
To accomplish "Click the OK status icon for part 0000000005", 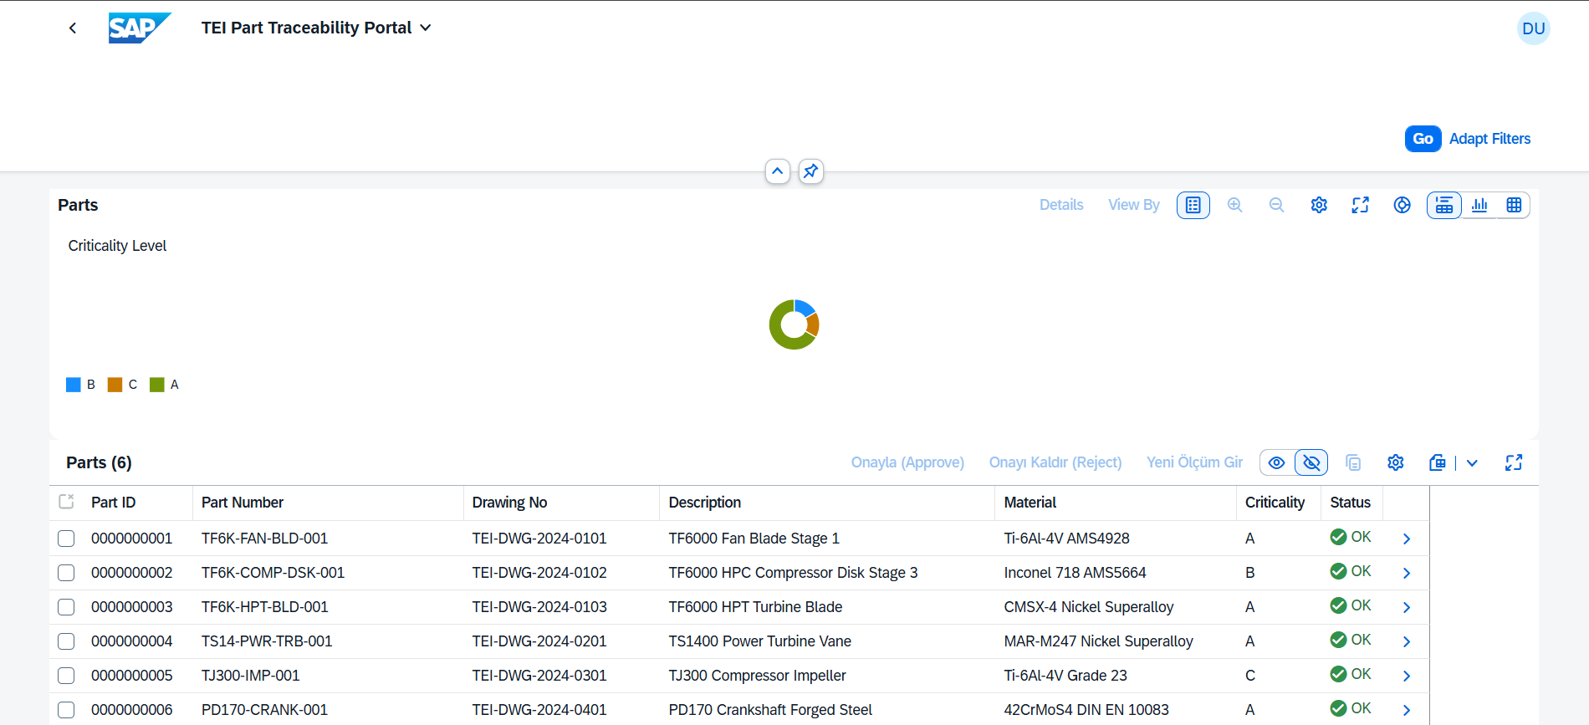I will [x=1338, y=674].
